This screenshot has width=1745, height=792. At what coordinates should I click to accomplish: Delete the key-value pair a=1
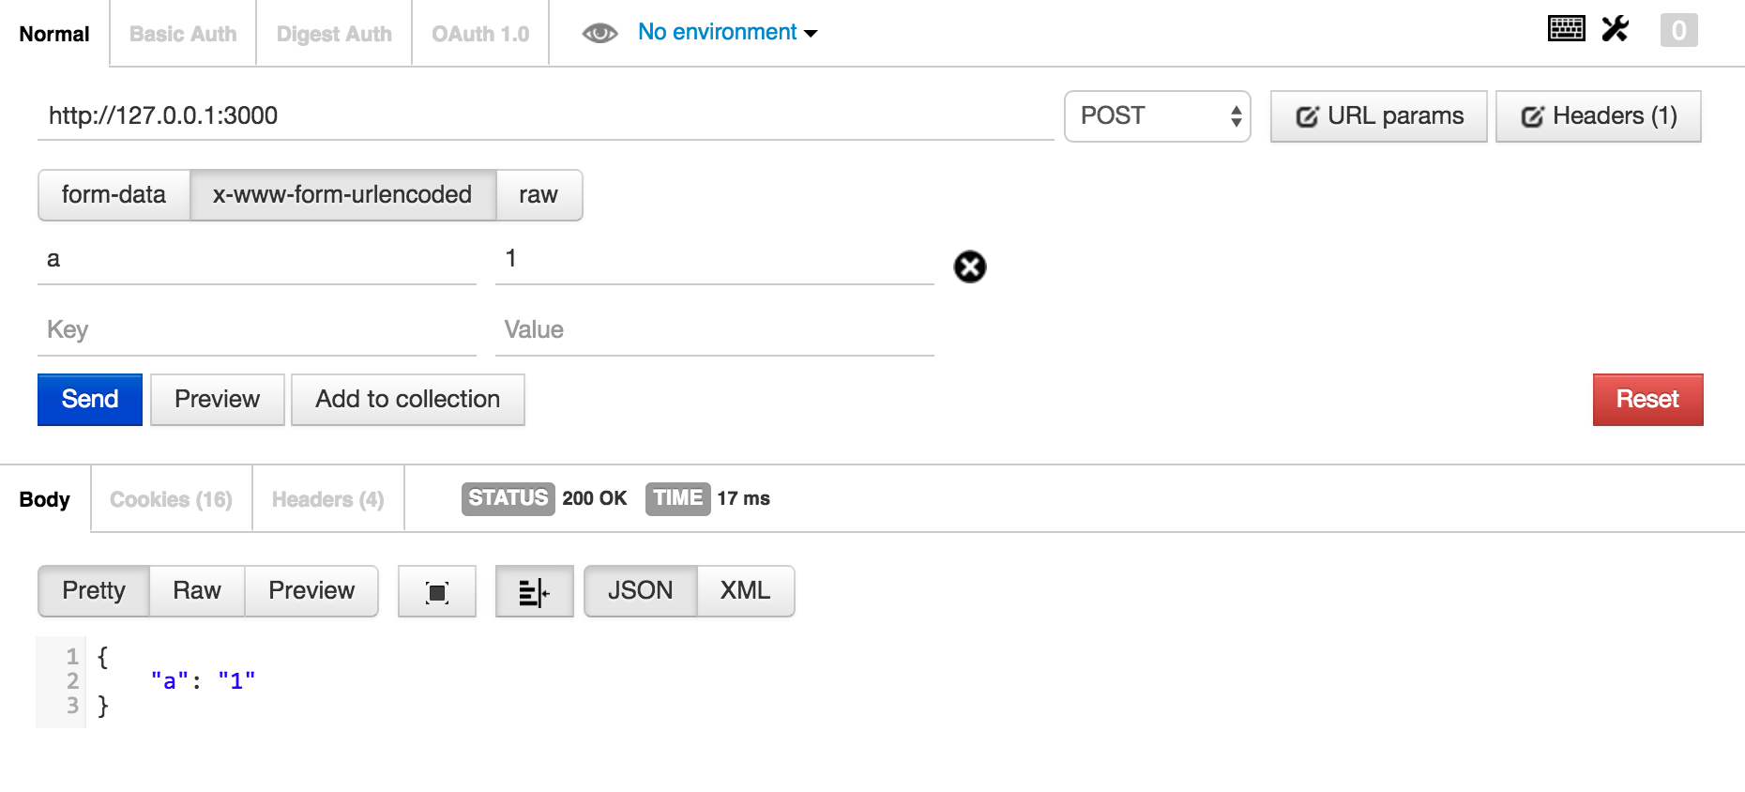[x=970, y=267]
